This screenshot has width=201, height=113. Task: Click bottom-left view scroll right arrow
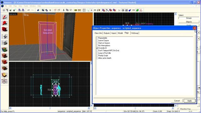[x=89, y=108]
